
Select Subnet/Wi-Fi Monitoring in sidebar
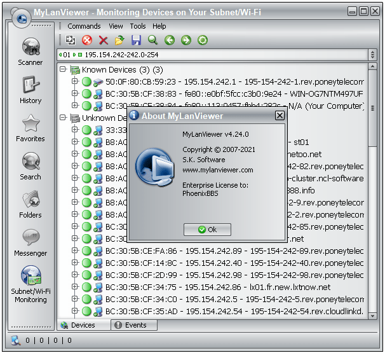30,284
